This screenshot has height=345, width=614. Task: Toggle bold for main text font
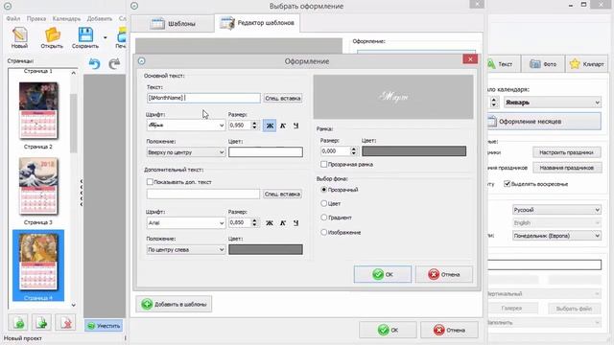click(270, 126)
